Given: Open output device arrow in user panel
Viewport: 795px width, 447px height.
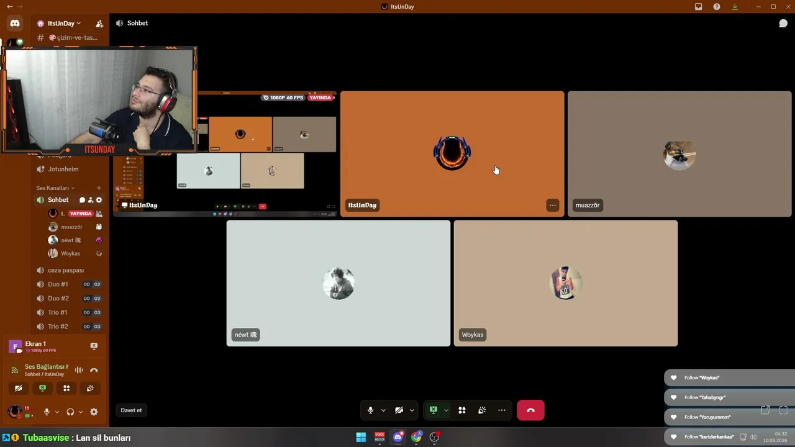Looking at the screenshot, I should pos(81,412).
